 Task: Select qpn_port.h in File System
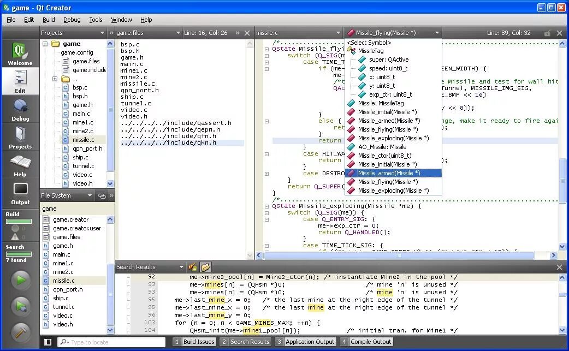[x=68, y=289]
